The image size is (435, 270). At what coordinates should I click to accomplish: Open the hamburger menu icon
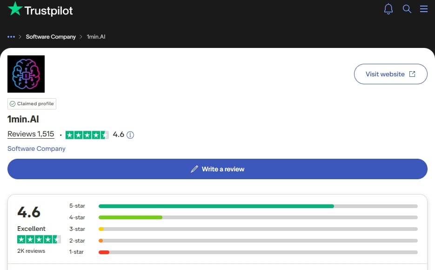[x=424, y=9]
